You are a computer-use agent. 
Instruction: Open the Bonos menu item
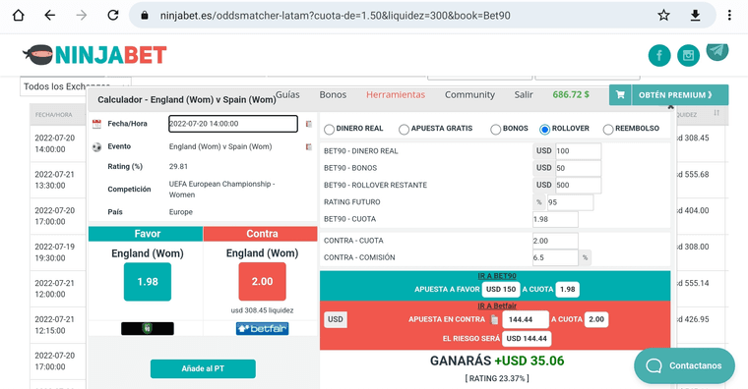[x=333, y=94]
